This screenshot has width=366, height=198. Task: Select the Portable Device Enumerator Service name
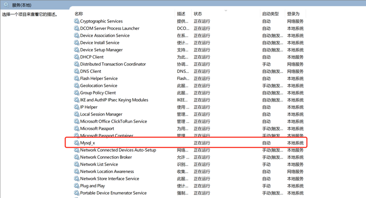(x=113, y=193)
